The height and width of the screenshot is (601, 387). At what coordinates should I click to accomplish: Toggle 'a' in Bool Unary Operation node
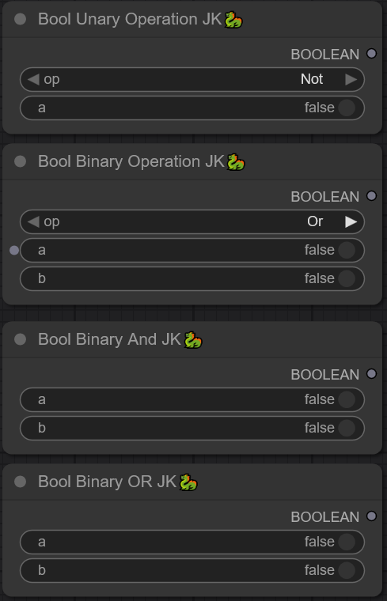192,108
